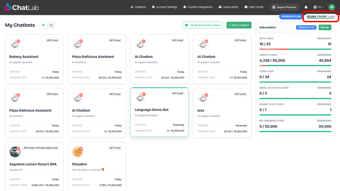The height and width of the screenshot is (191, 340).
Task: Click the GPT 5-mini + GPT gpt-realtime-mini tag
Action: tap(41, 148)
